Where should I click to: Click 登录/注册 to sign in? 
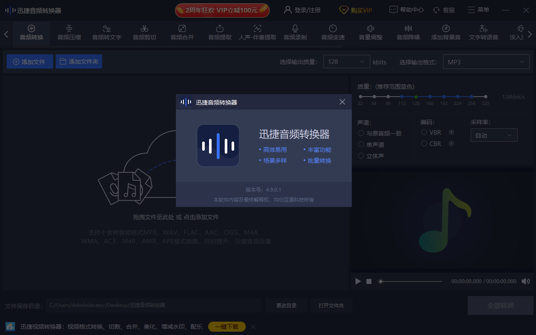(x=302, y=10)
